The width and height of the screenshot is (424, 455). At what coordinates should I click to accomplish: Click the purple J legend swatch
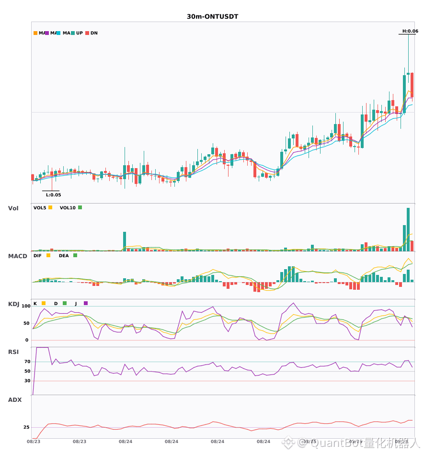tap(86, 303)
